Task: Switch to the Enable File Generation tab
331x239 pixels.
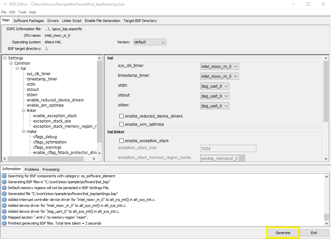Action: click(x=103, y=20)
